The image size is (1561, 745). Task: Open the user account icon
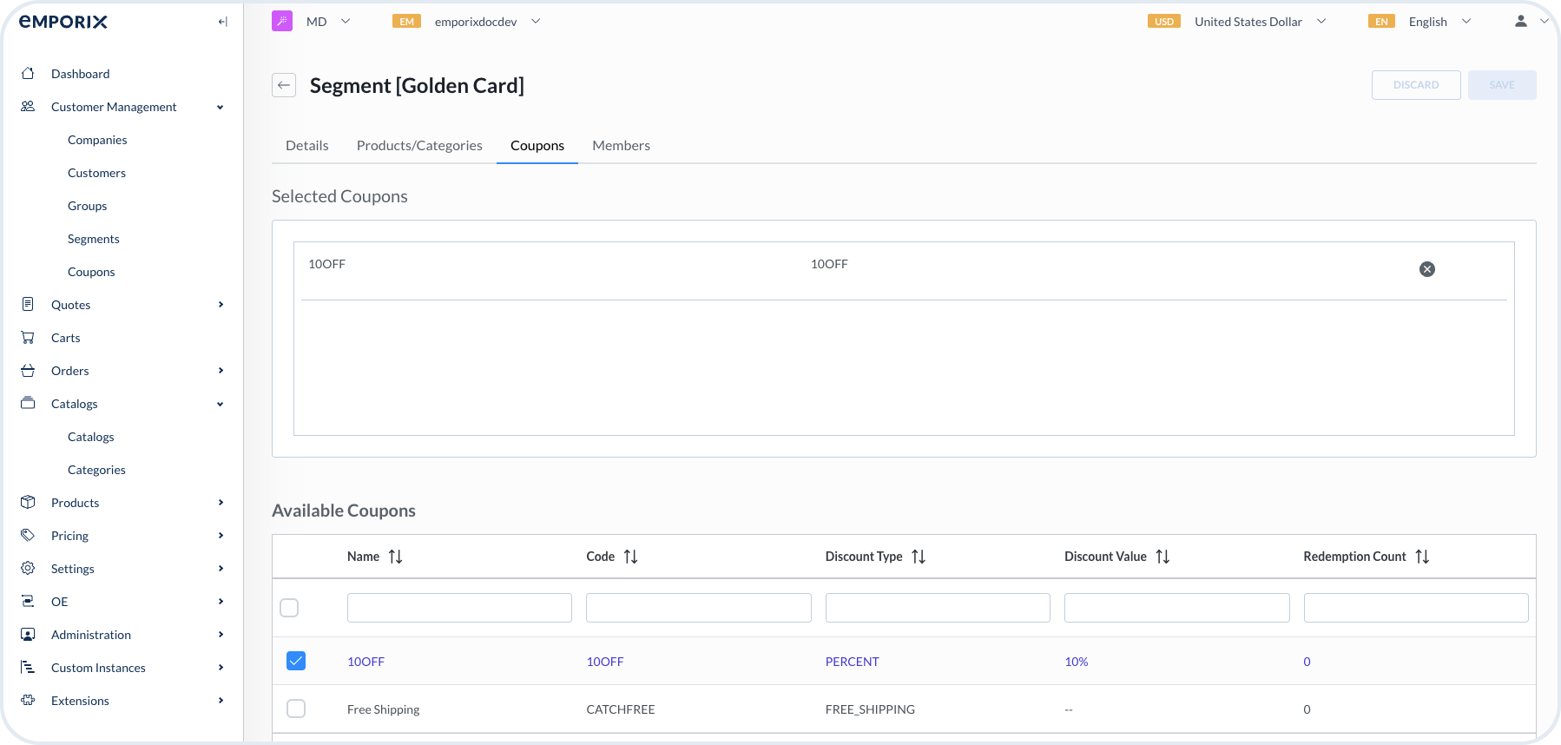click(x=1520, y=22)
